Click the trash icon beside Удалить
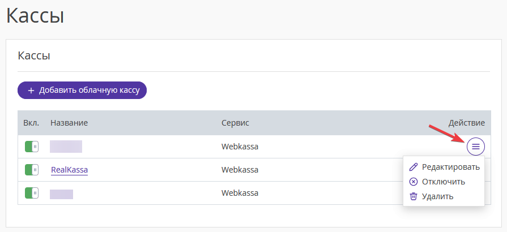Screen dimensions: 507x232 [413, 196]
